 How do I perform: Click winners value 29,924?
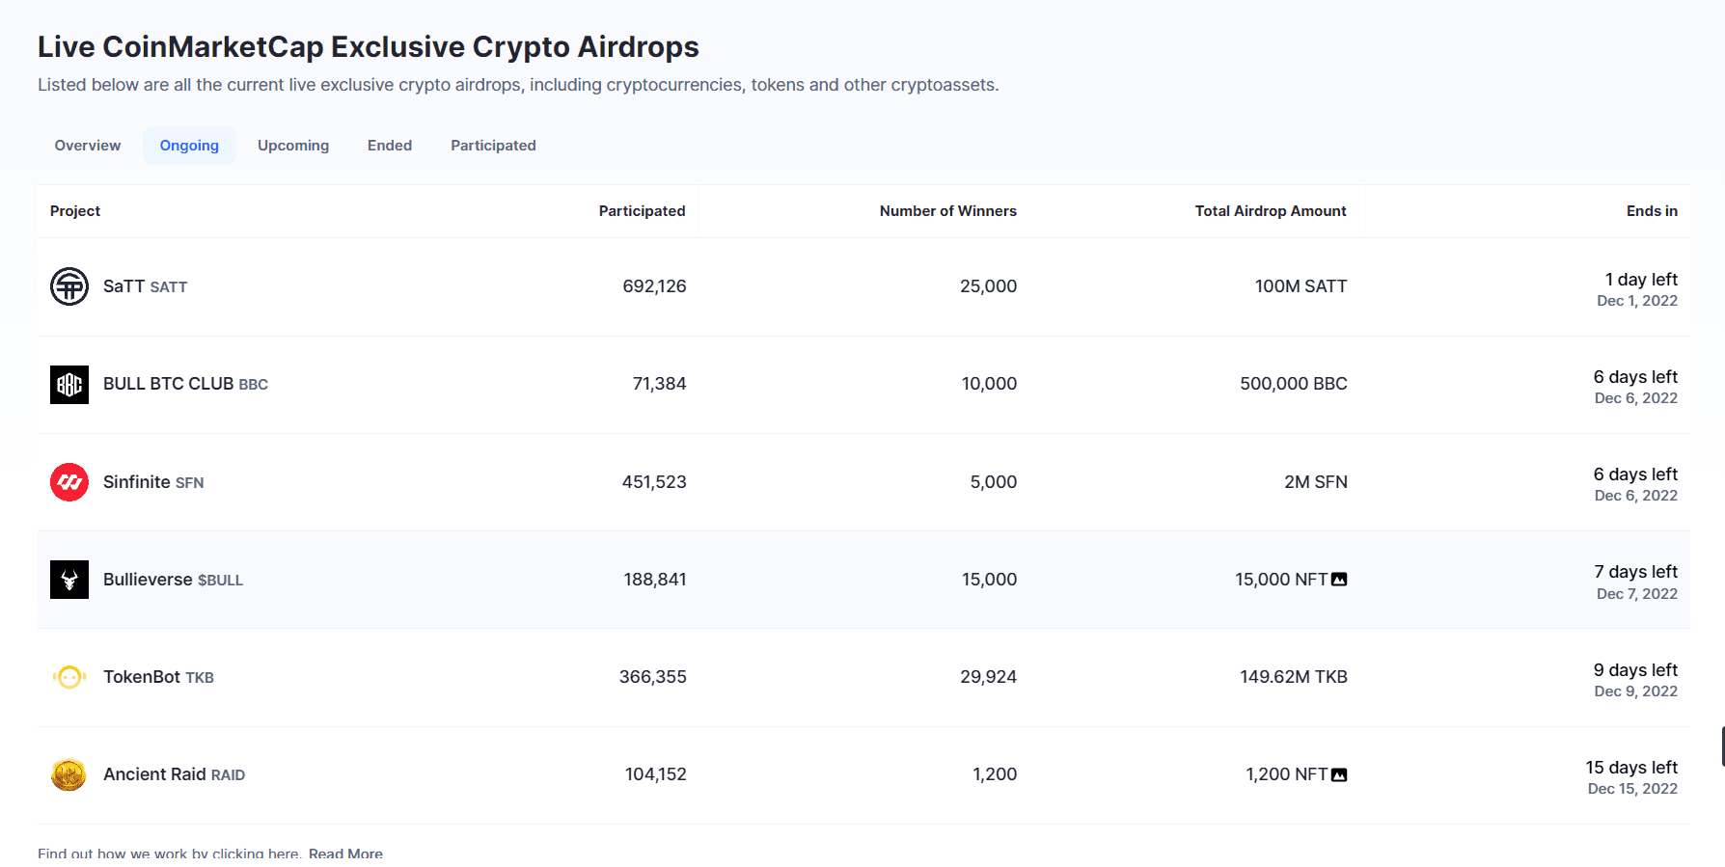point(988,677)
